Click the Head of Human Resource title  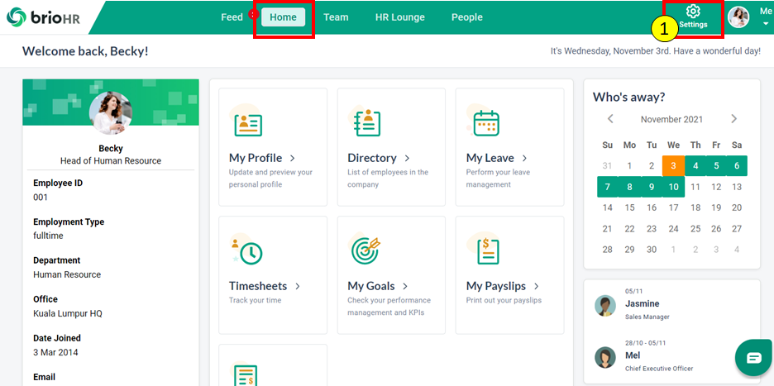coord(111,161)
